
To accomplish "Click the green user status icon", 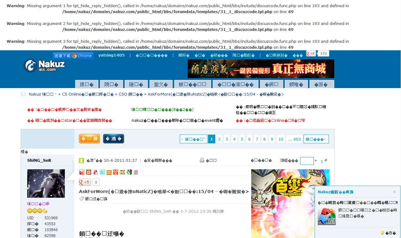I will pyautogui.click(x=81, y=161).
